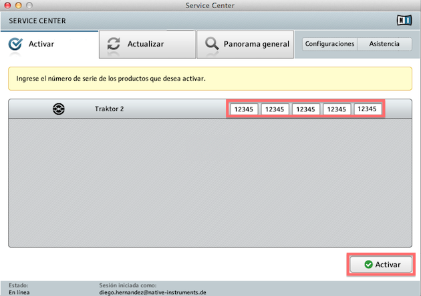Click the Traktor 2 product icon
The height and width of the screenshot is (296, 421).
click(x=59, y=109)
